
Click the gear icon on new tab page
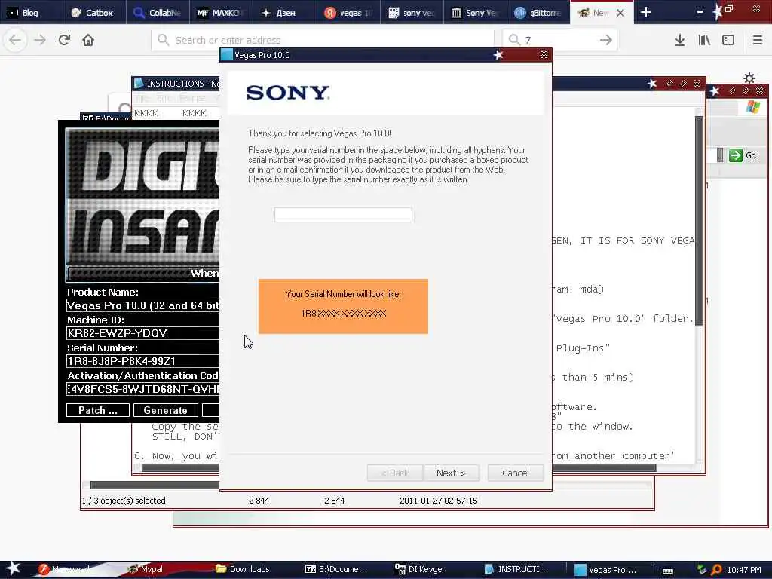[749, 78]
